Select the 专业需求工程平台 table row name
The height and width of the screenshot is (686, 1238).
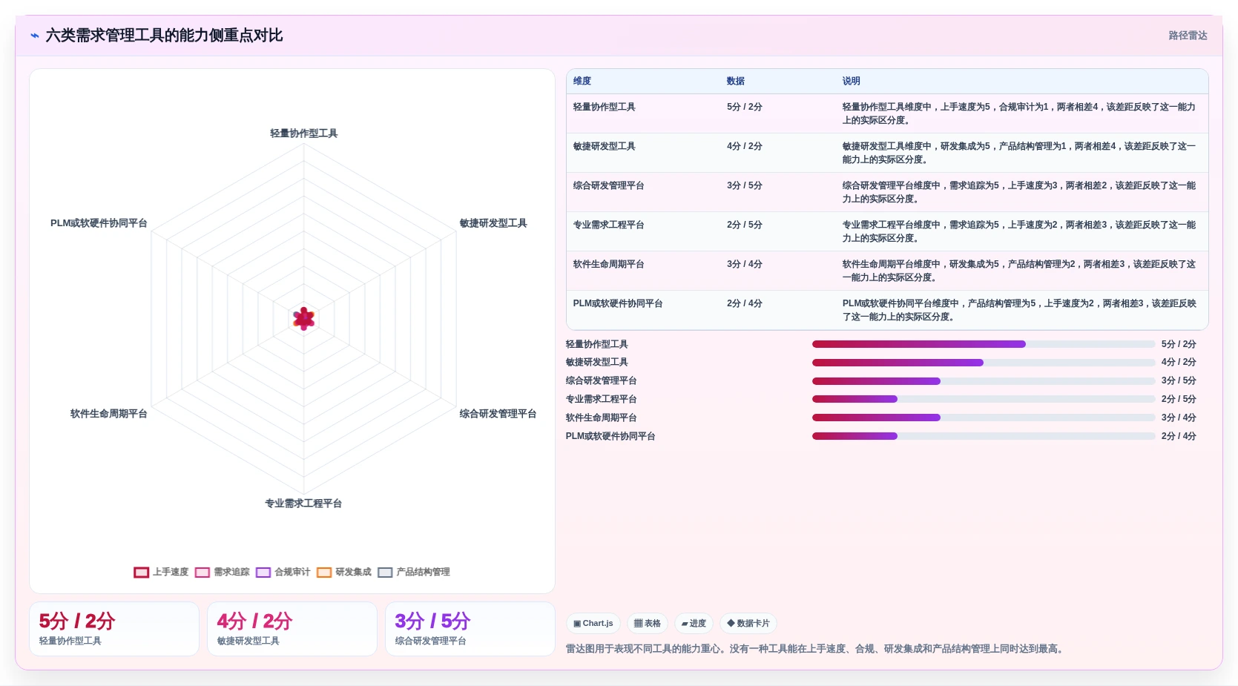(x=609, y=225)
